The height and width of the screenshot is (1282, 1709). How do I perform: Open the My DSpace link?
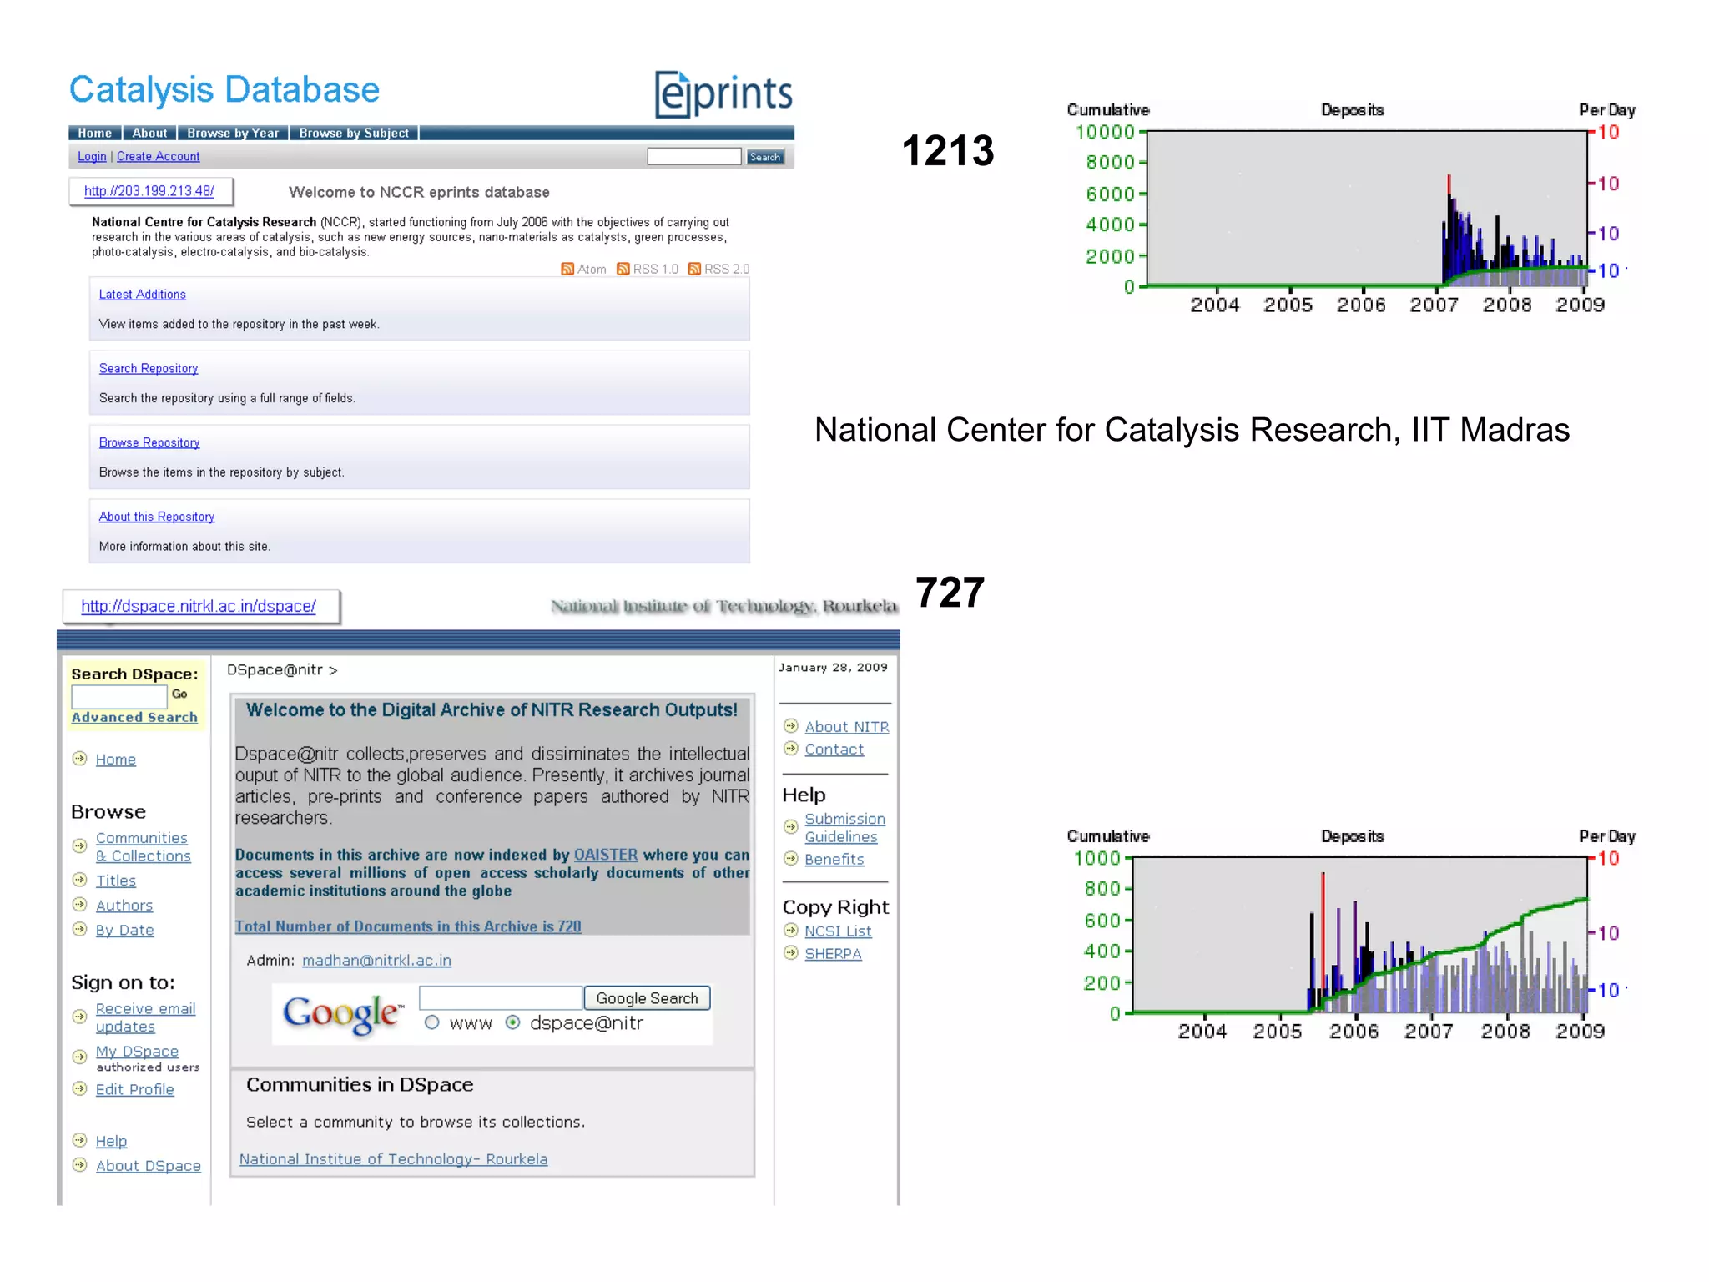tap(137, 1052)
